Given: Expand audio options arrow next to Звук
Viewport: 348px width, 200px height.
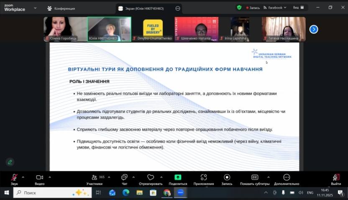Looking at the screenshot, I should (23, 177).
